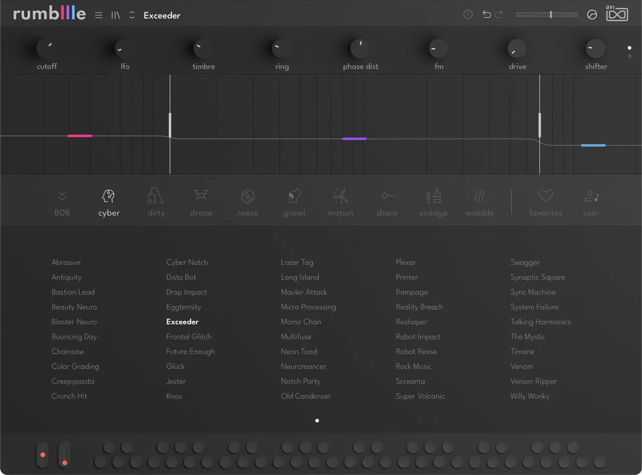642x475 pixels.
Task: Click the cutoff knob
Action: 46,49
